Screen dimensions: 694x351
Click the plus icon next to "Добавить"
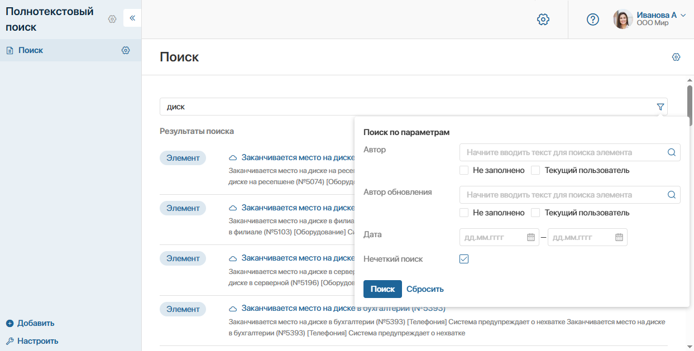9,323
